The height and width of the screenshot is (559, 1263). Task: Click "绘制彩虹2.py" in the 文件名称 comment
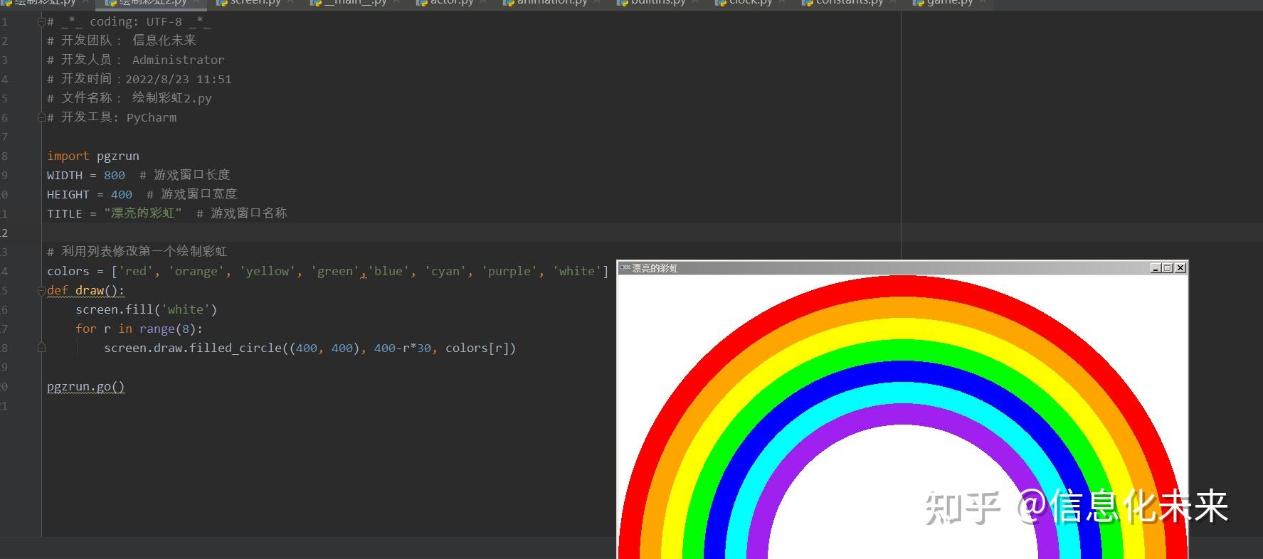pyautogui.click(x=172, y=98)
